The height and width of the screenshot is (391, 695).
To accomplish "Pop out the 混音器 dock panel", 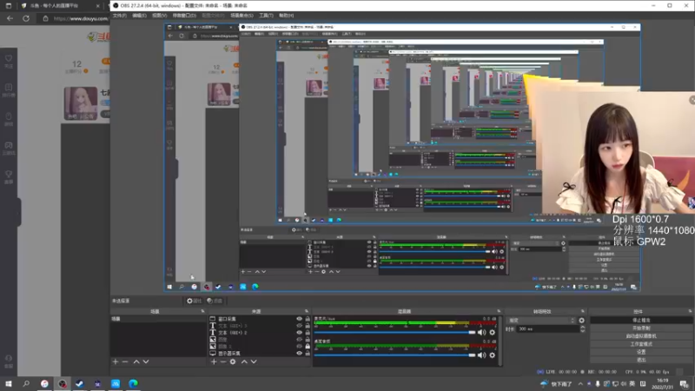I will (499, 311).
